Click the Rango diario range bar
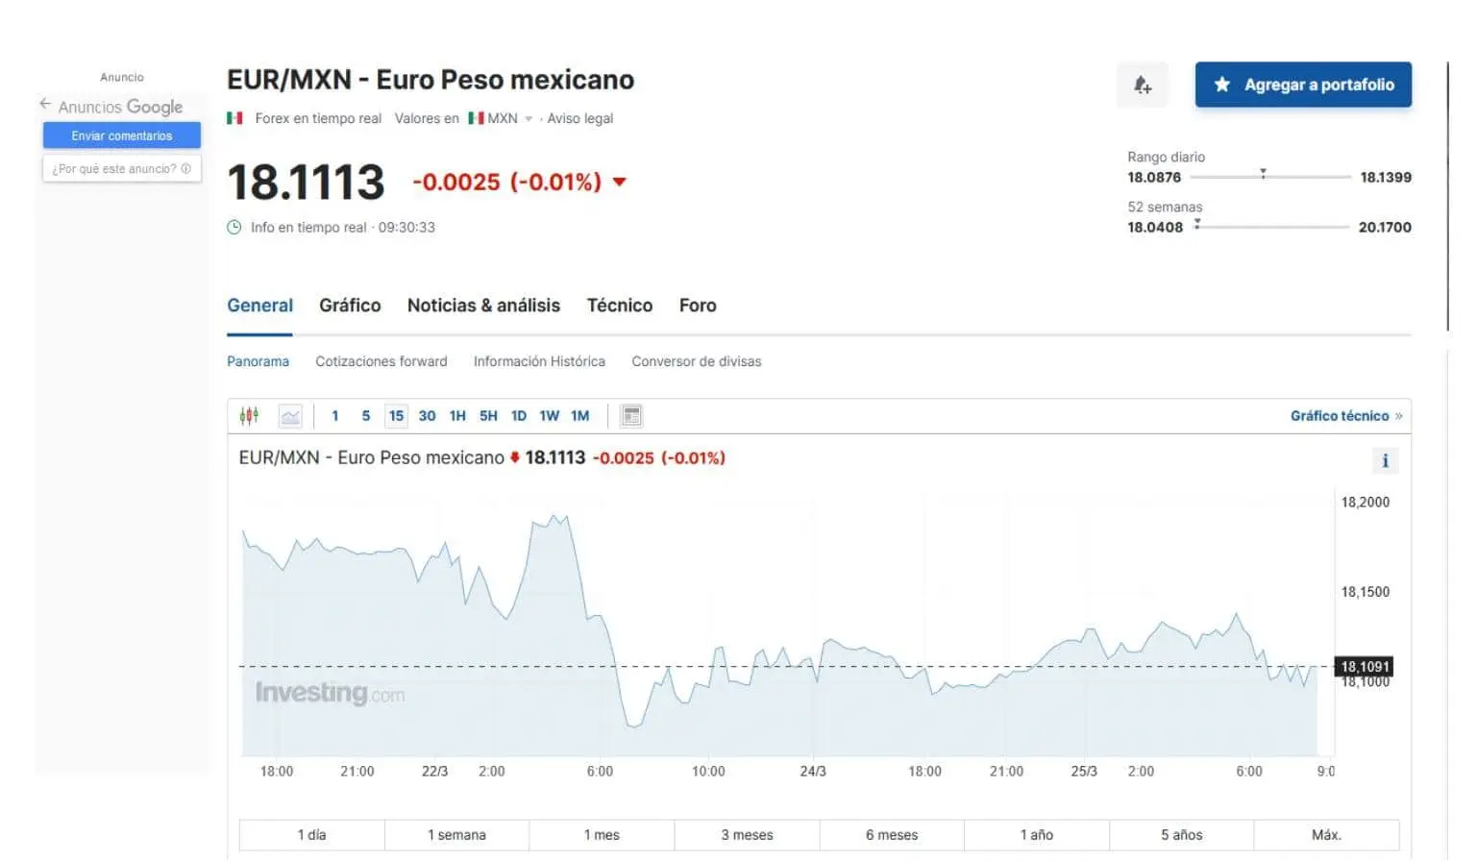 tap(1270, 177)
